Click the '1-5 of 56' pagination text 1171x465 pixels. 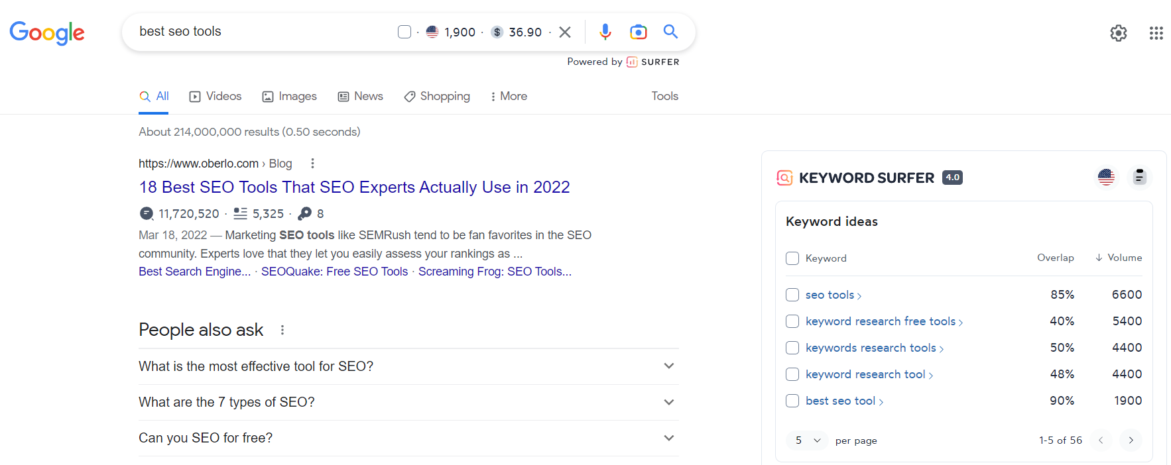point(1060,440)
